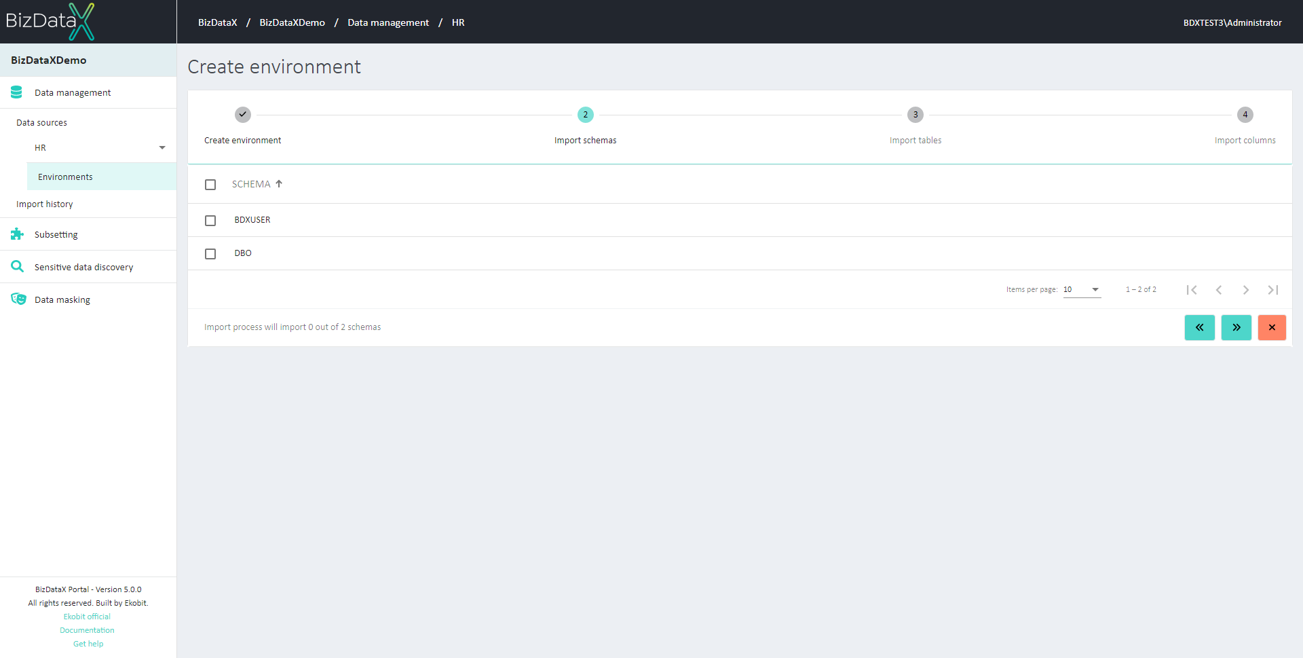Screen dimensions: 1303x658
Task: Check the BDXUSER schema checkbox
Action: (210, 221)
